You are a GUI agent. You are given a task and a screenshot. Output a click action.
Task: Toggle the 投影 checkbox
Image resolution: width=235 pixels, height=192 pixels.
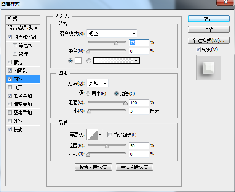pos(10,129)
